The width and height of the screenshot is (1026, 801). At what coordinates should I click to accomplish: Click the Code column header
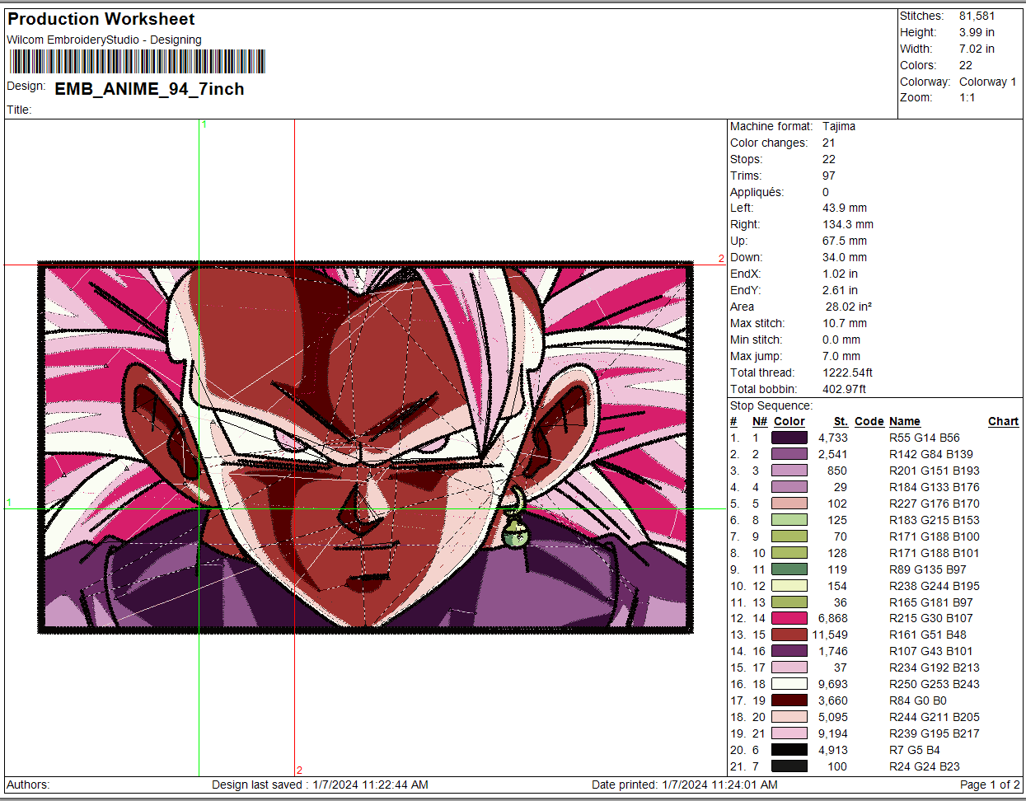tap(869, 421)
